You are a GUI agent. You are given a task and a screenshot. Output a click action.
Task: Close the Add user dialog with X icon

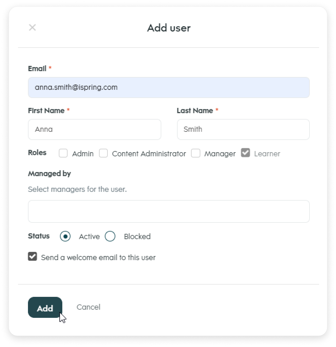click(x=32, y=28)
